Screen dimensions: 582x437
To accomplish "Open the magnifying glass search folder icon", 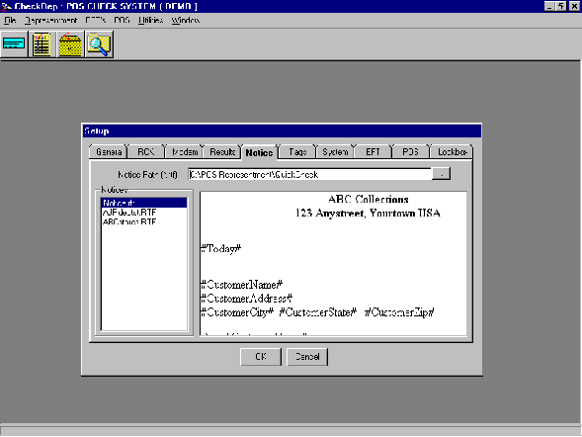I will (99, 44).
